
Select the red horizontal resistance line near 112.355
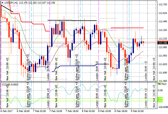click(127, 28)
